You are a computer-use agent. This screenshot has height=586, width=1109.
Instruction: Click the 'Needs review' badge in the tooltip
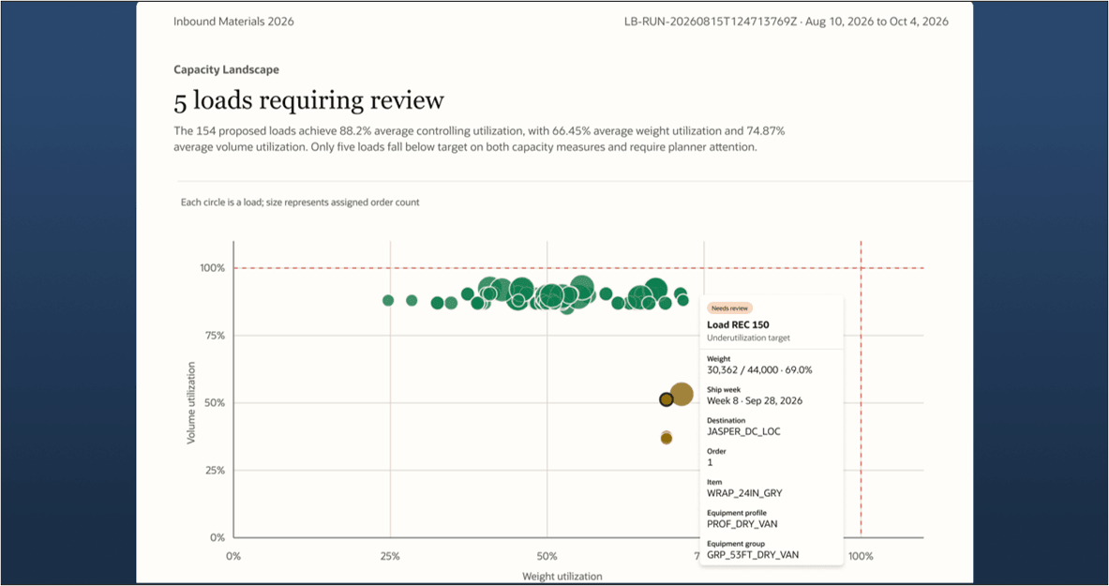pos(729,308)
